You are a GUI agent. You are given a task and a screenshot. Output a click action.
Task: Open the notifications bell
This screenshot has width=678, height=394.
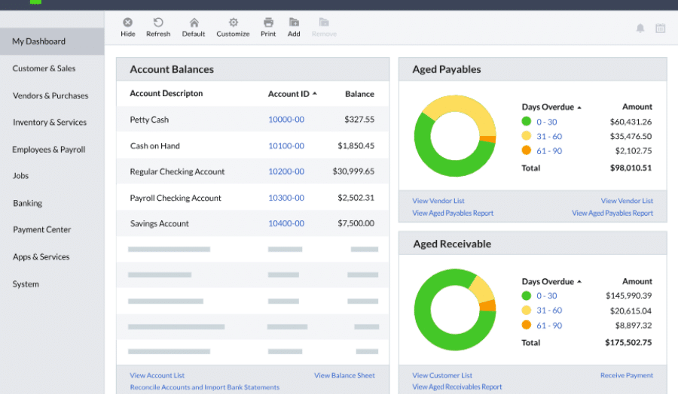click(x=640, y=29)
